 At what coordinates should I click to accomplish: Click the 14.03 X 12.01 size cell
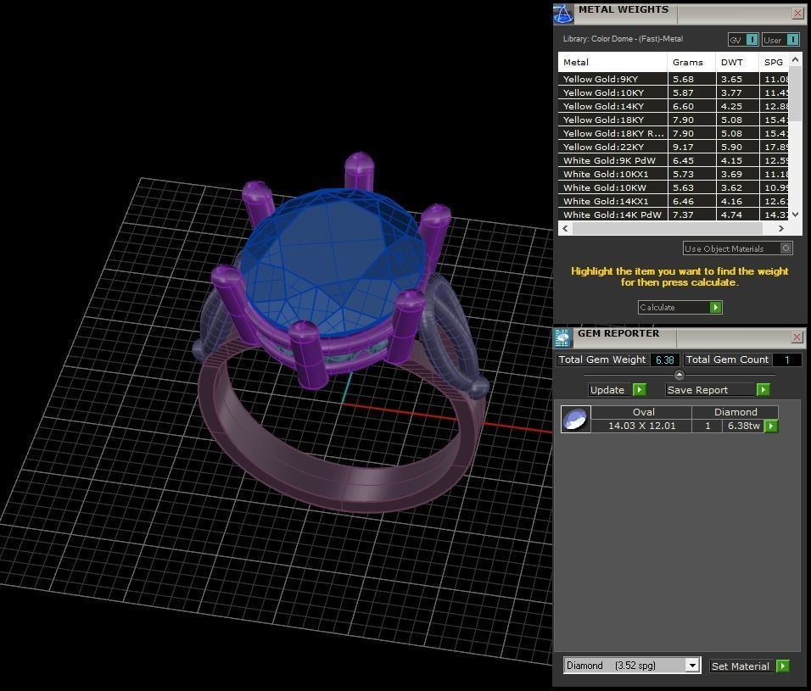(x=641, y=426)
